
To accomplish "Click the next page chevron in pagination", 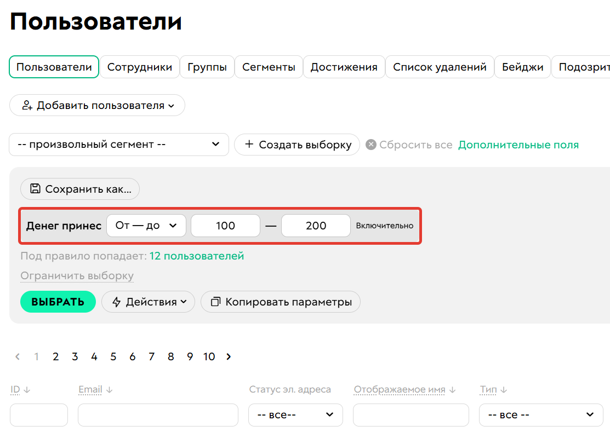I will (x=229, y=356).
